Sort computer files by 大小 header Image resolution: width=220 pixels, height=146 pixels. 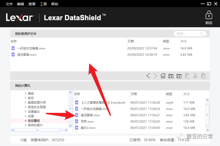point(186,94)
